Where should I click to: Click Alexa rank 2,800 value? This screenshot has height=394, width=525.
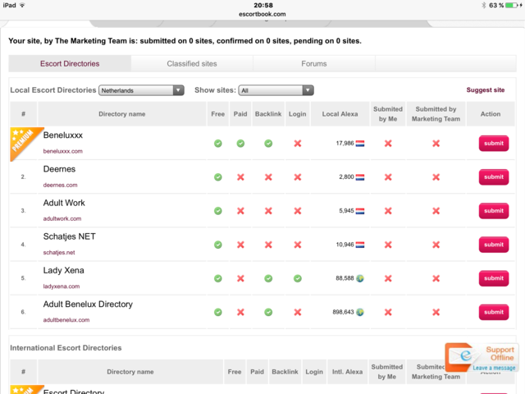tap(346, 177)
